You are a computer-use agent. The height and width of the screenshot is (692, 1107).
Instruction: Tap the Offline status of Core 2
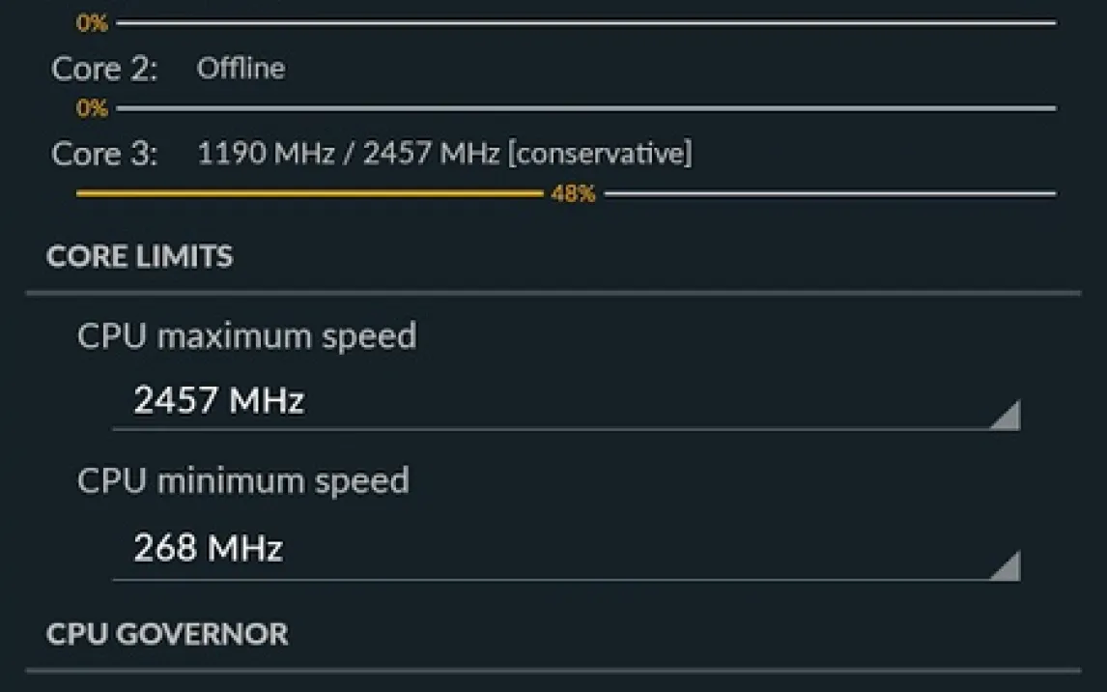coord(241,69)
